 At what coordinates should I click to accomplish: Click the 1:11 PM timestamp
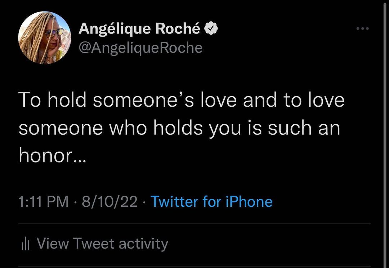43,201
